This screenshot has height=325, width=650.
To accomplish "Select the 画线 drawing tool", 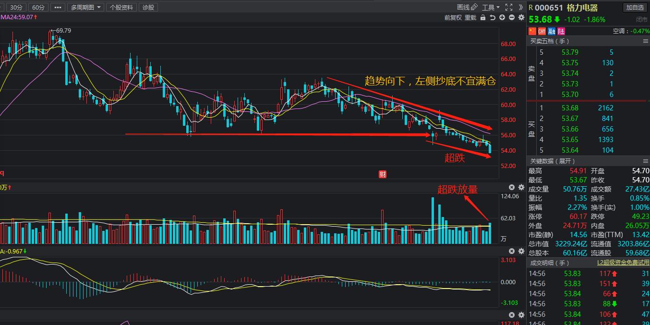I will pos(463,7).
